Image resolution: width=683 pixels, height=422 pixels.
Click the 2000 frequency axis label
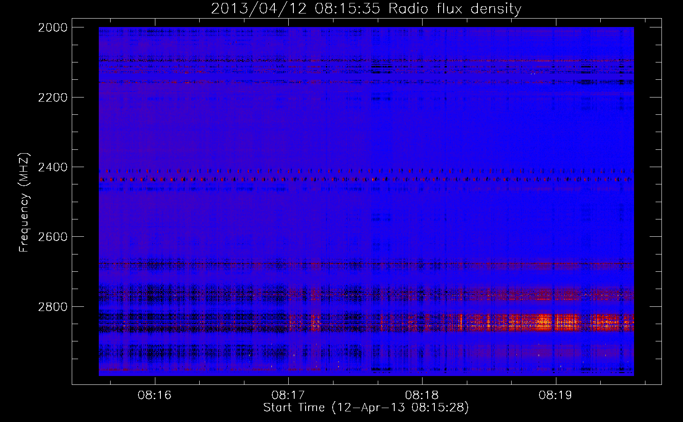point(53,27)
